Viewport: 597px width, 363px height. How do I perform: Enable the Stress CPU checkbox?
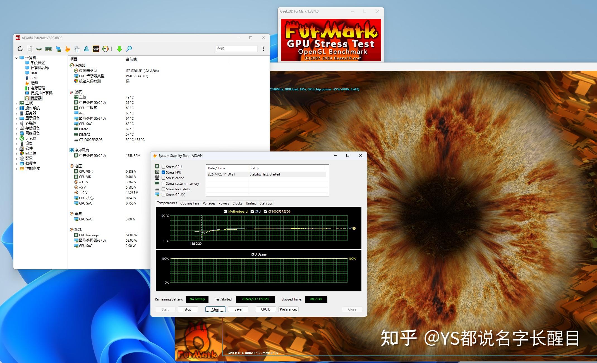point(164,167)
